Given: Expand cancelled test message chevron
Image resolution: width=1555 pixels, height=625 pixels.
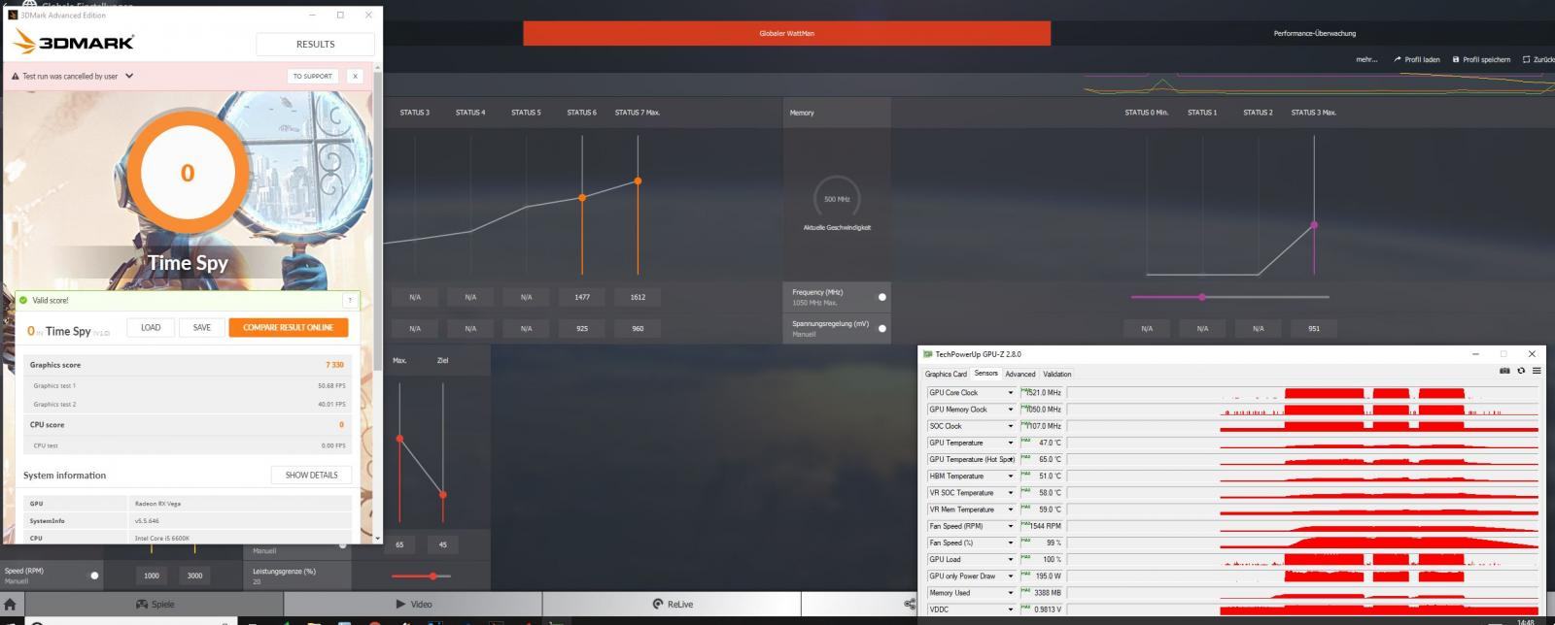Looking at the screenshot, I should 129,76.
